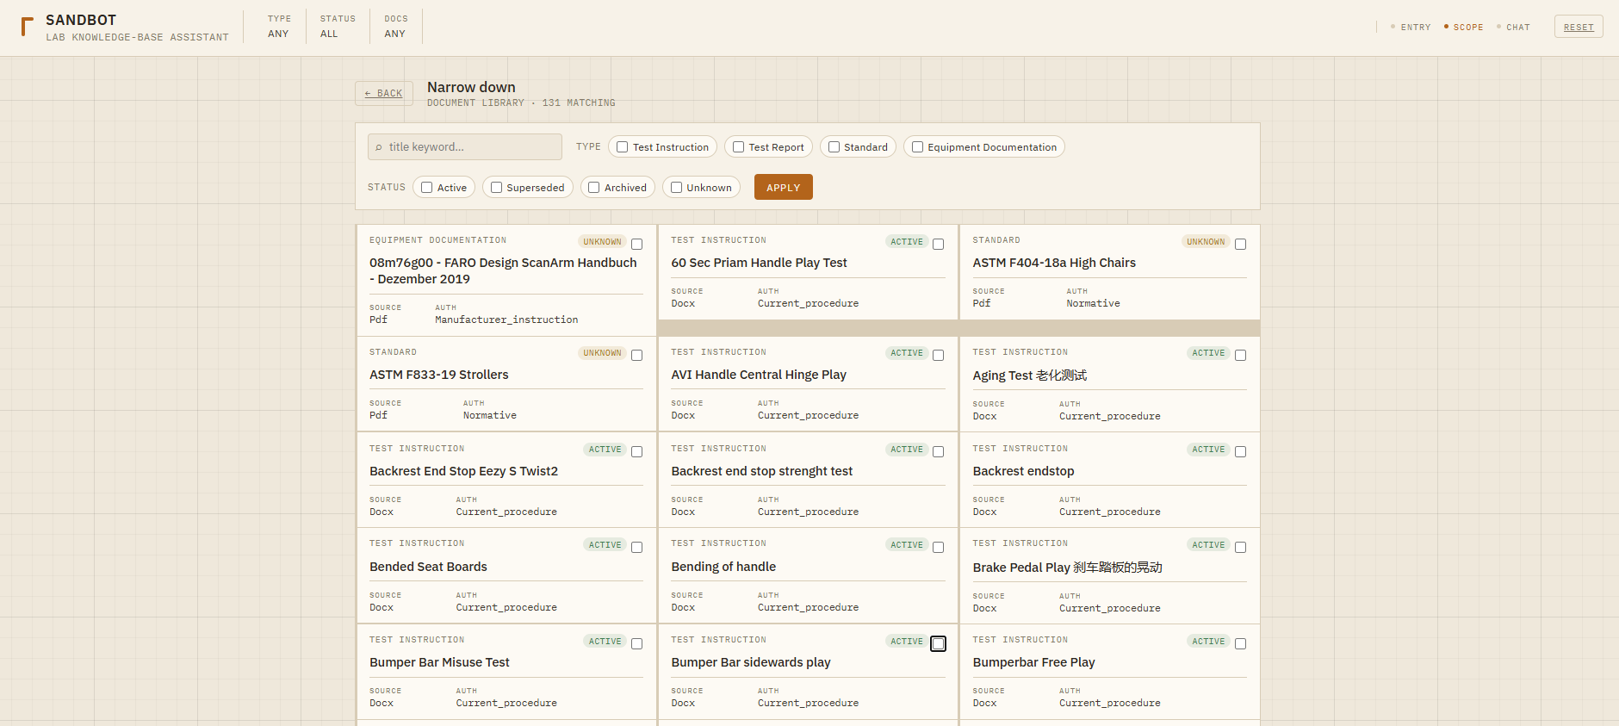The height and width of the screenshot is (726, 1619).
Task: Select the Brake Pedal Play card checkbox
Action: tap(1241, 548)
